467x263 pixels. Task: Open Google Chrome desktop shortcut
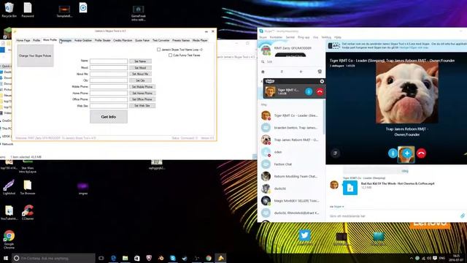[9, 240]
